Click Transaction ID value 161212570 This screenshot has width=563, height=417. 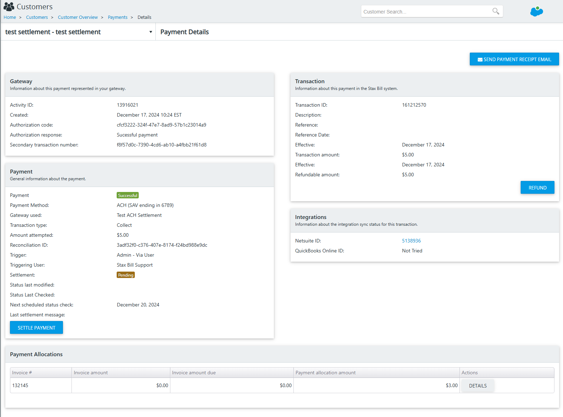[414, 105]
